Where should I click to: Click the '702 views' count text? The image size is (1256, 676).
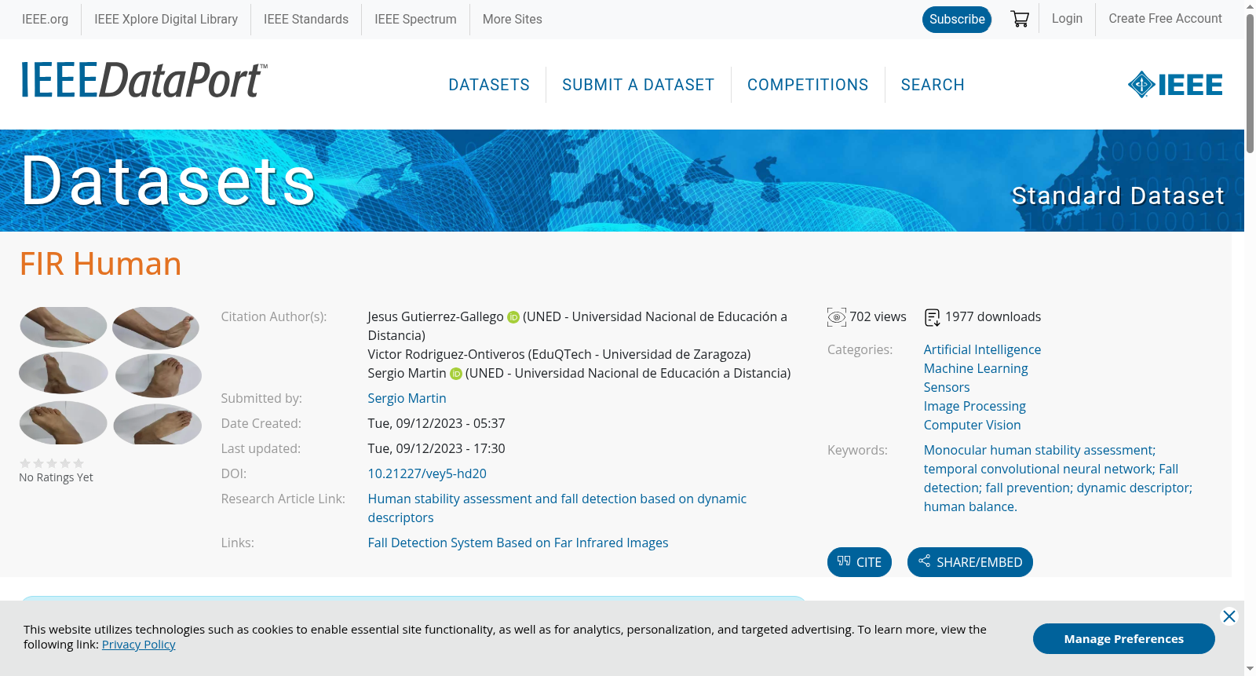878,317
